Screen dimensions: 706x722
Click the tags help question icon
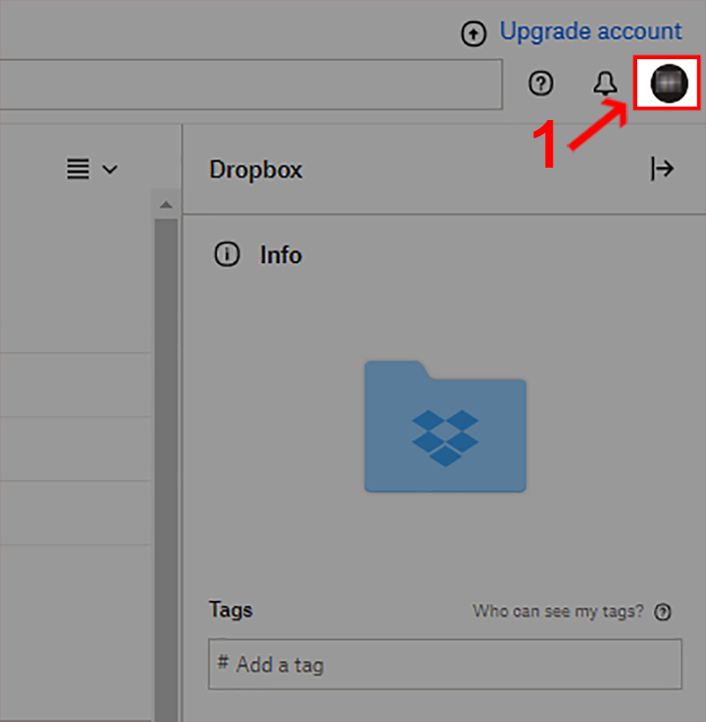(663, 612)
